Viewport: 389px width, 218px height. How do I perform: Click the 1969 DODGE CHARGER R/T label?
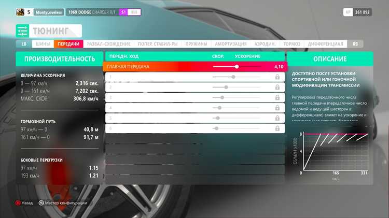coord(92,12)
